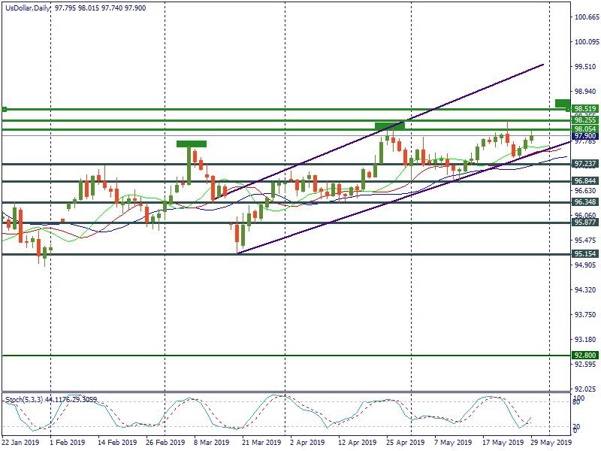Click the 25 Apr 2019 date label

(404, 443)
